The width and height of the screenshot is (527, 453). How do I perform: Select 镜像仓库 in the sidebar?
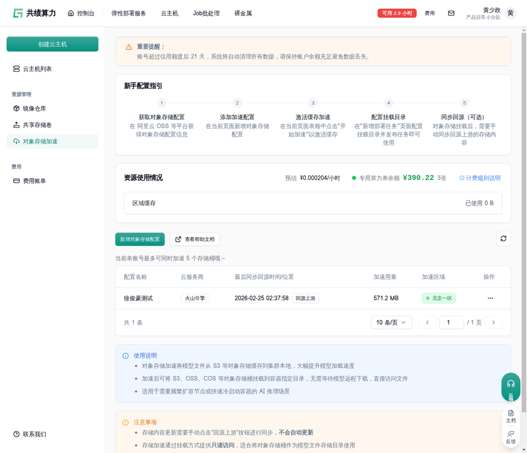tap(34, 109)
